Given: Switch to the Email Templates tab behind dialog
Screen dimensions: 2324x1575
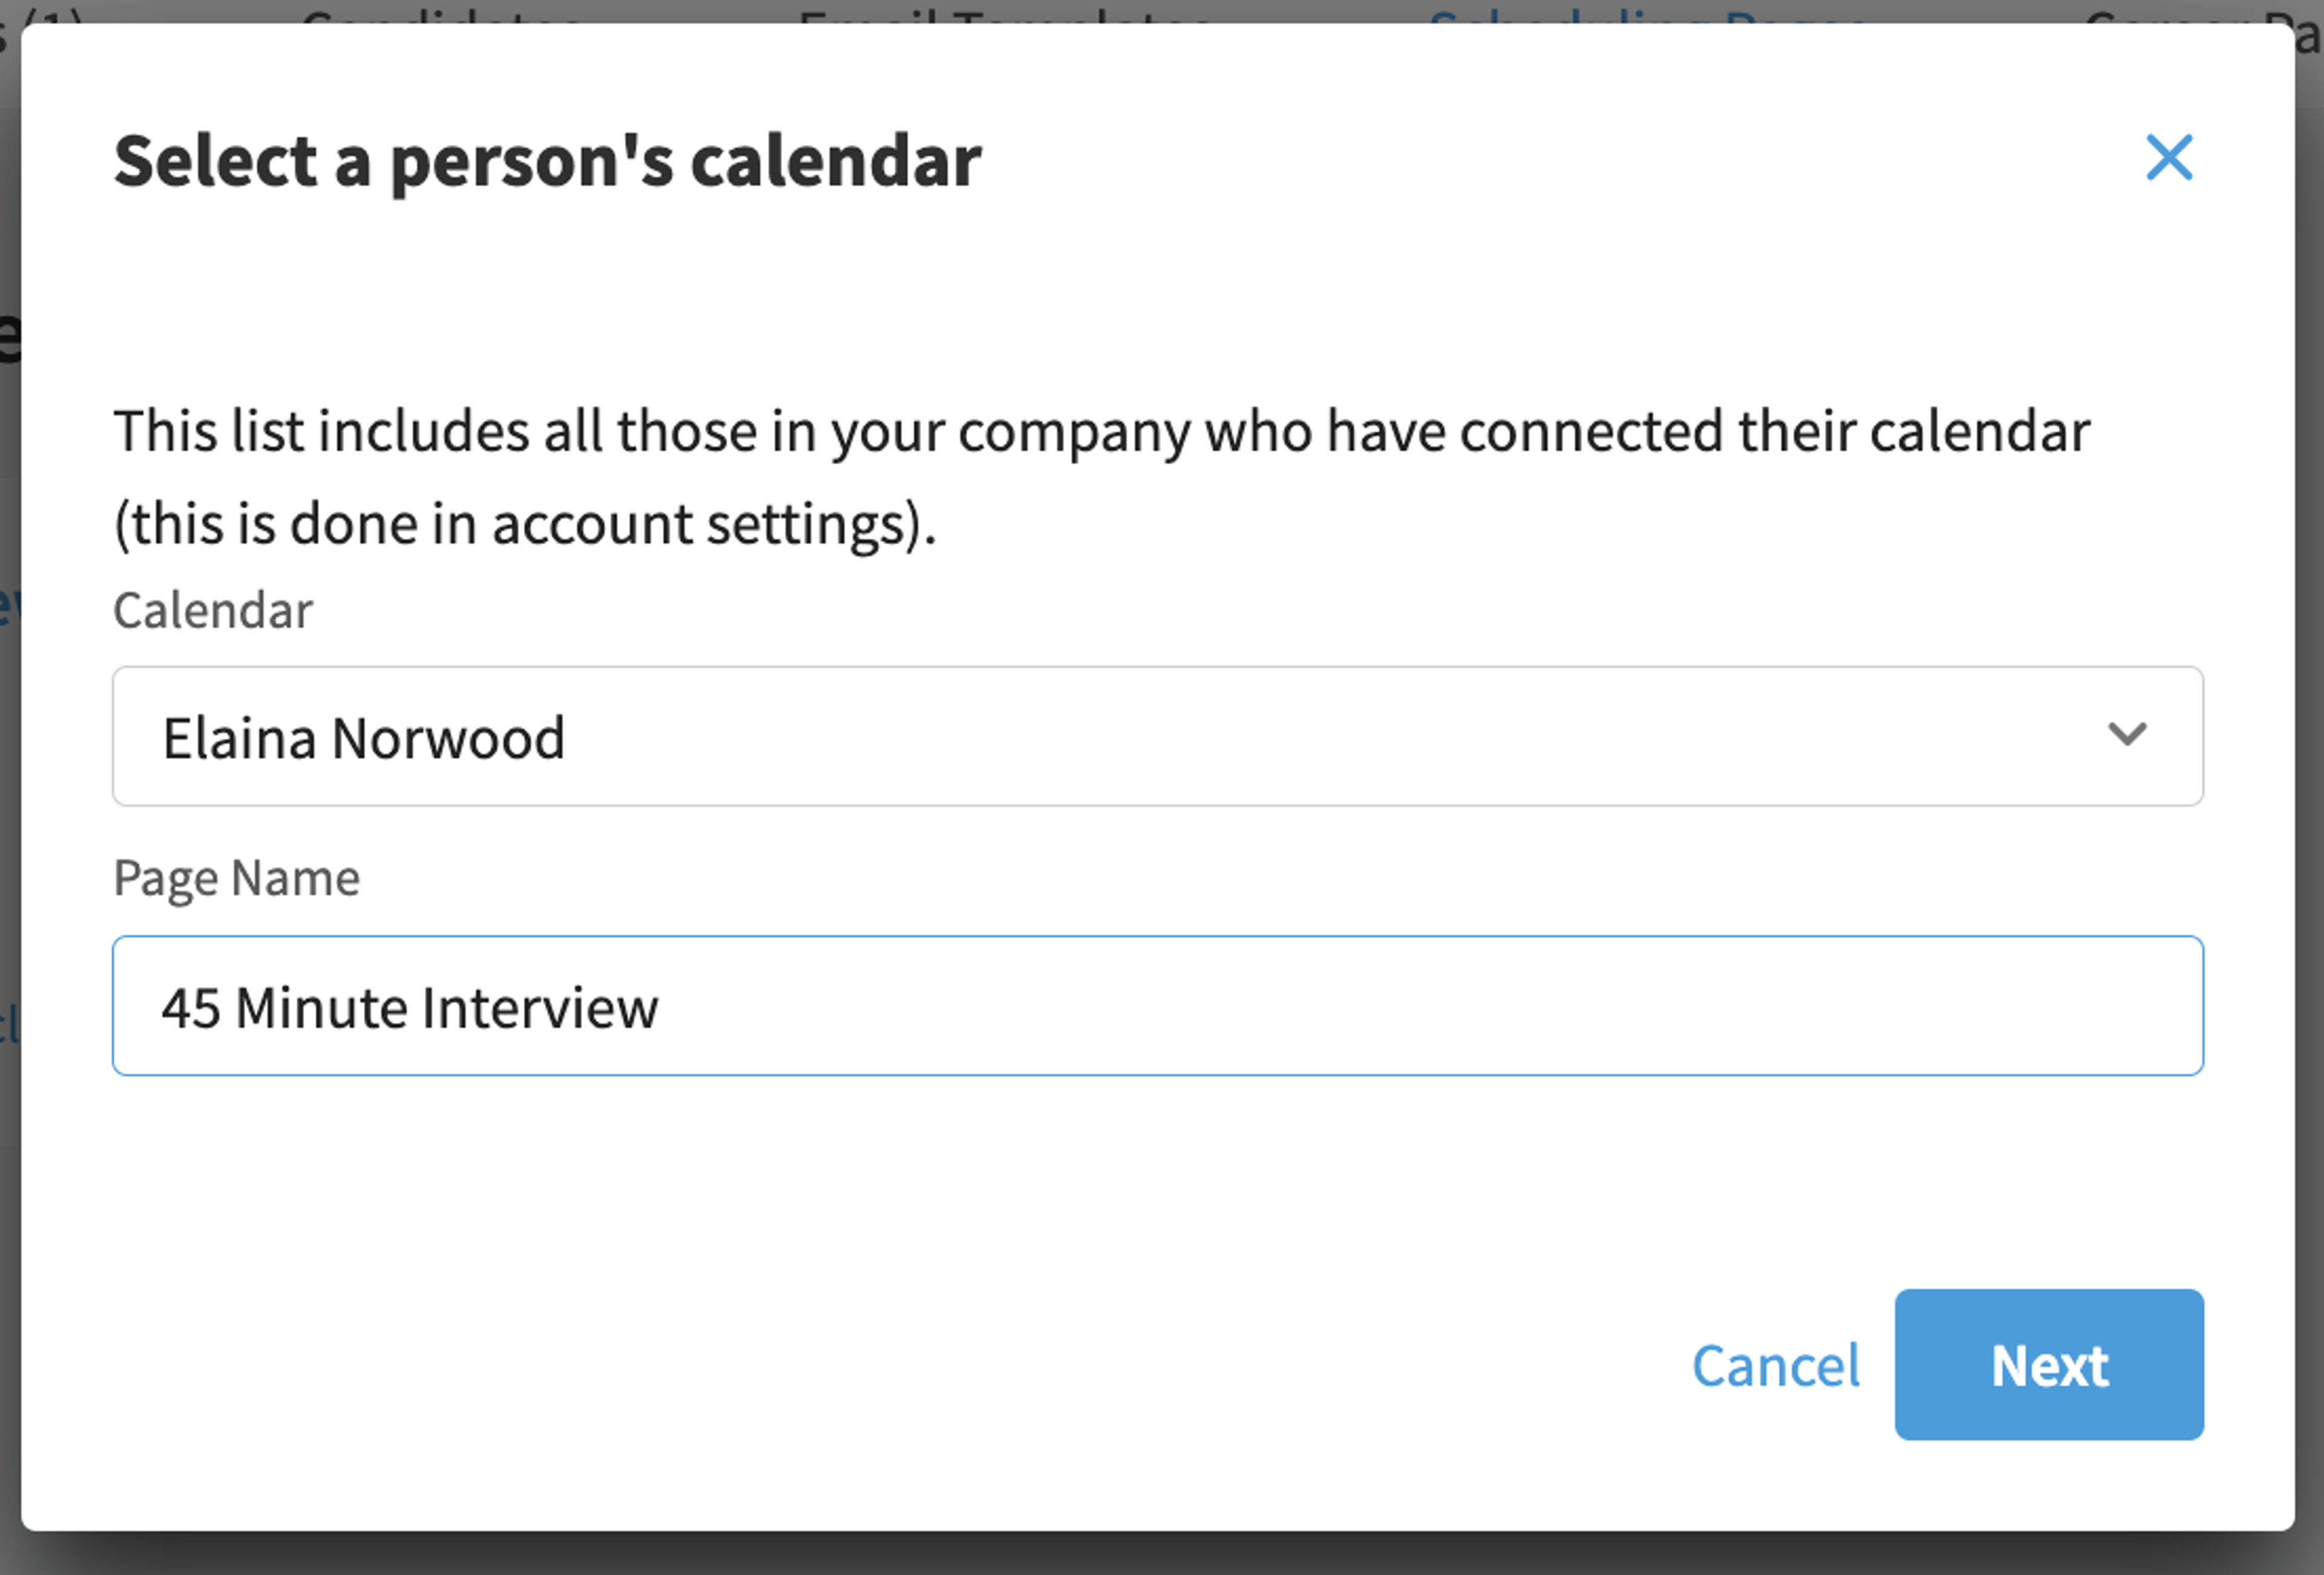Looking at the screenshot, I should pyautogui.click(x=1005, y=12).
